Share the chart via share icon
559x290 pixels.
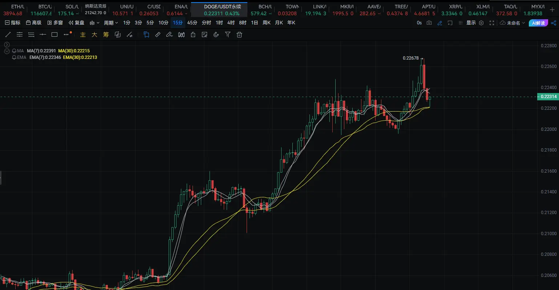[554, 23]
